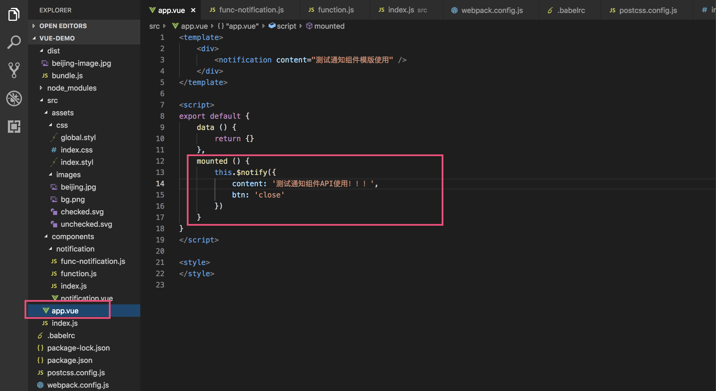This screenshot has height=391, width=716.
Task: Switch to func-notification.js tab
Action: point(251,10)
